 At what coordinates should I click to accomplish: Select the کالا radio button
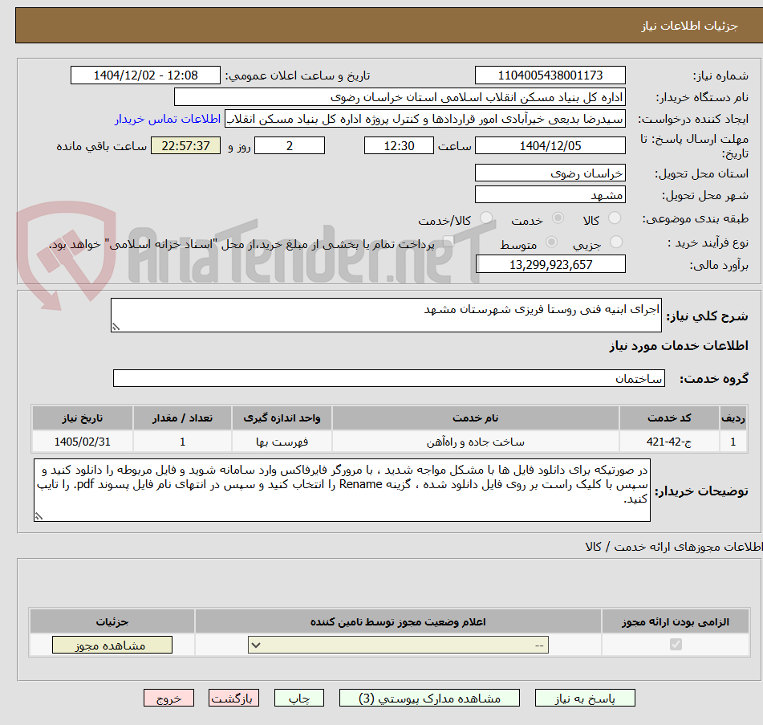[x=615, y=218]
